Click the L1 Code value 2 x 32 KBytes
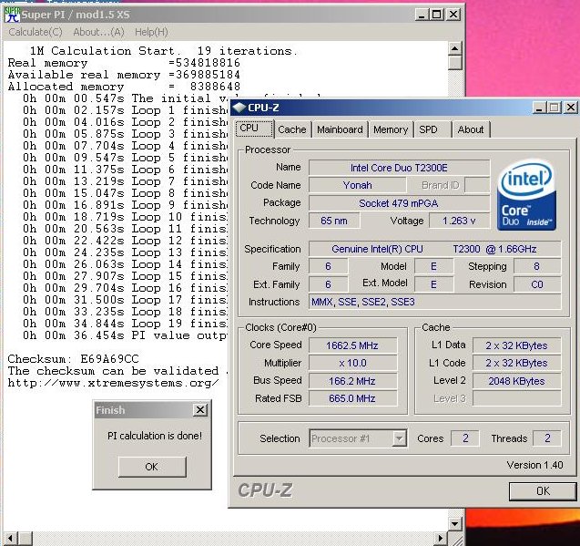The width and height of the screenshot is (580, 546). pyautogui.click(x=517, y=363)
